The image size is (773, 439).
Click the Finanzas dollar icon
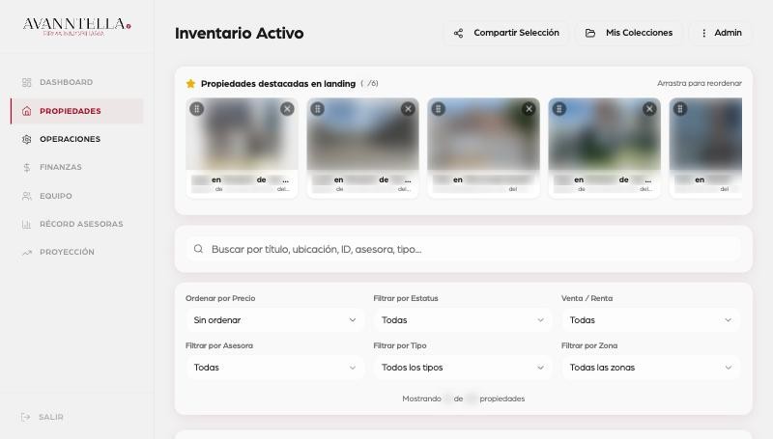[27, 167]
